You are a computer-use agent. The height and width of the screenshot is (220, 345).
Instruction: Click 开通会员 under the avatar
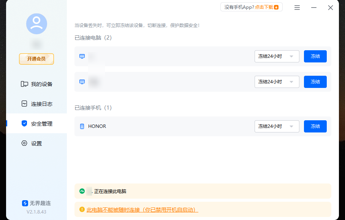36,59
